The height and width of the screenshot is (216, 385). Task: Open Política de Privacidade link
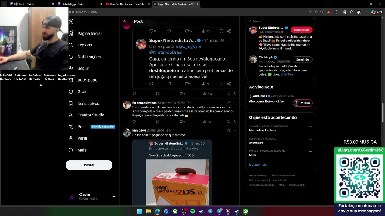tap(283, 175)
